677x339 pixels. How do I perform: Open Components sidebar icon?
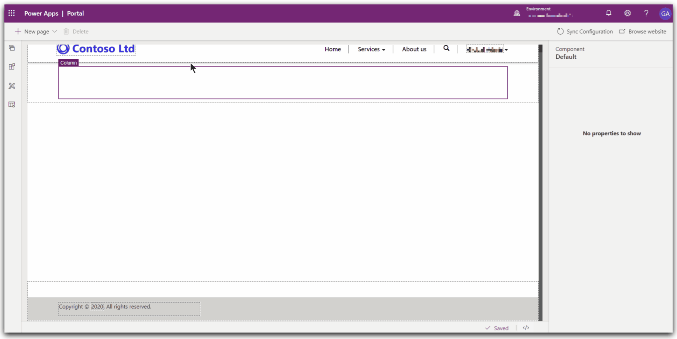click(12, 67)
